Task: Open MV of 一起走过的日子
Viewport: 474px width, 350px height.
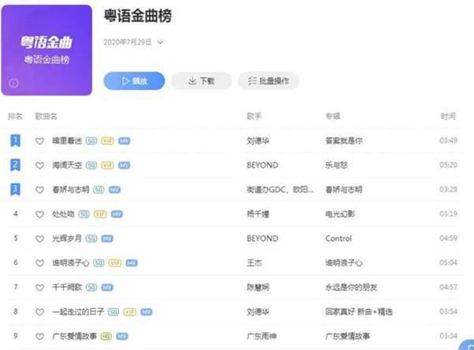Action: tap(147, 312)
